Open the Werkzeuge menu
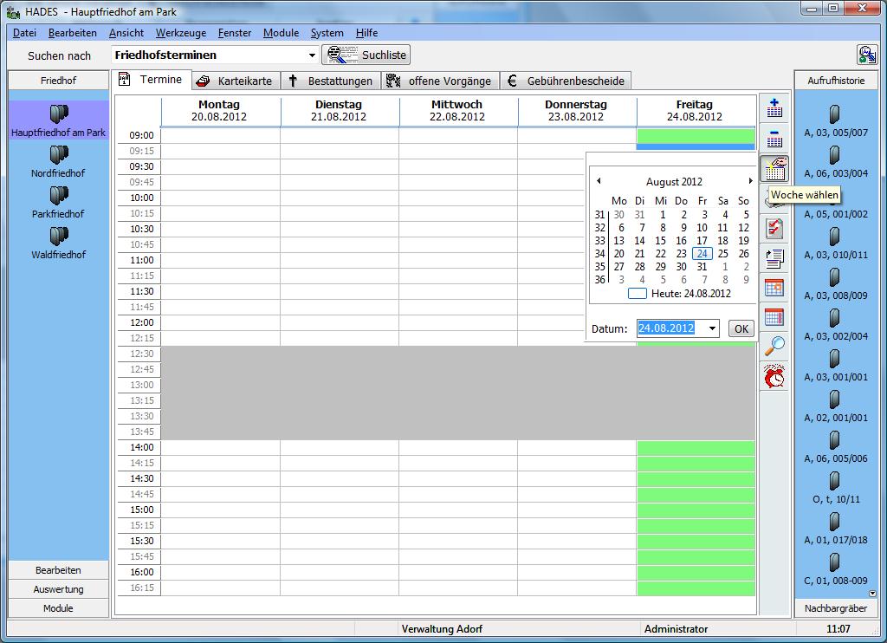 point(180,33)
